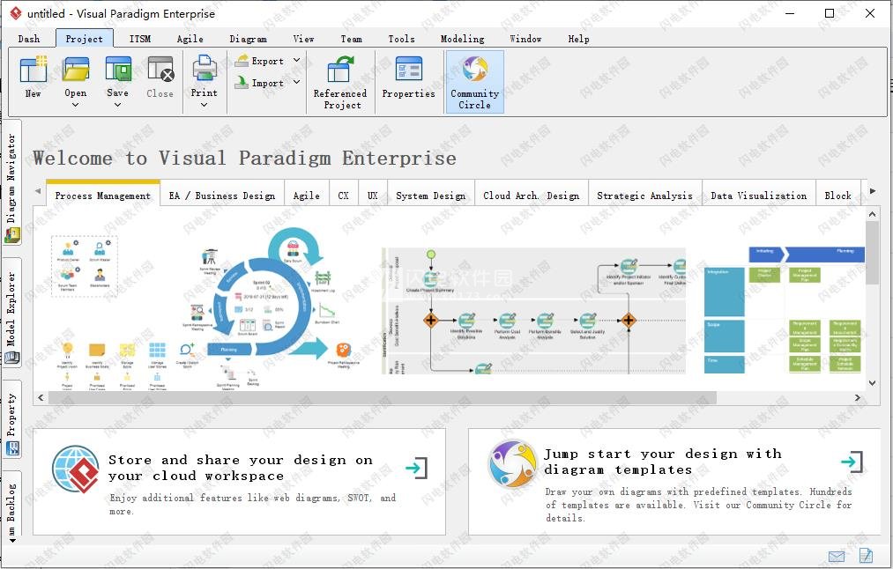
Task: Open the View ribbon tab
Action: pyautogui.click(x=303, y=39)
